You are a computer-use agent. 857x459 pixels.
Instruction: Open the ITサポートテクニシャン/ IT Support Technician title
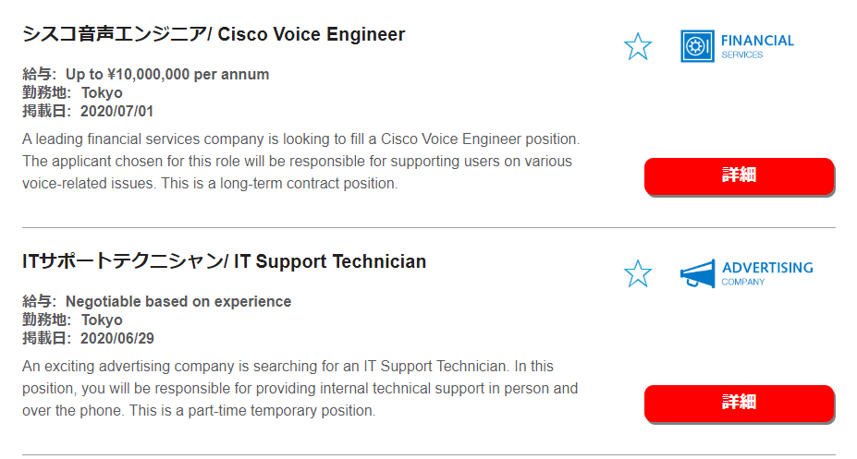pos(224,261)
